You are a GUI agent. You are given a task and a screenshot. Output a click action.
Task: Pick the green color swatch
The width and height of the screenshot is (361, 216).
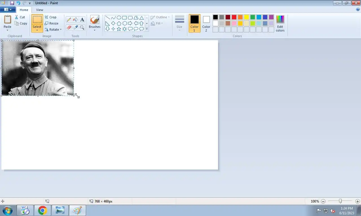tap(253, 17)
